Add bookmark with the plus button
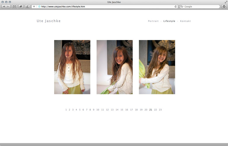Image resolution: width=228 pixels, height=146 pixels. 34,6
